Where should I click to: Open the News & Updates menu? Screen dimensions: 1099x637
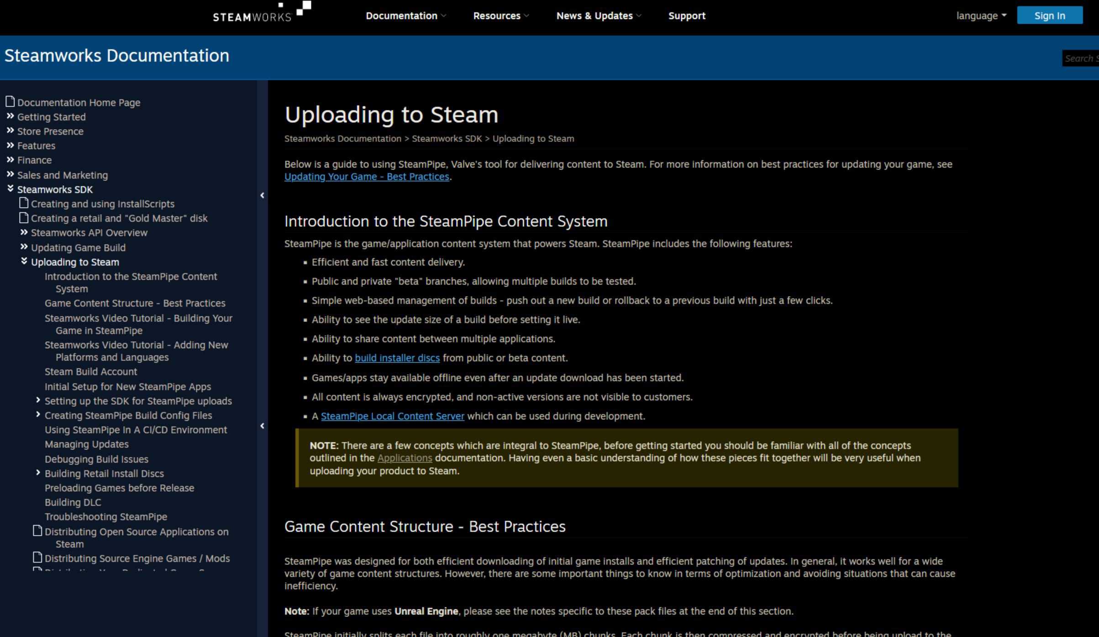pos(599,16)
